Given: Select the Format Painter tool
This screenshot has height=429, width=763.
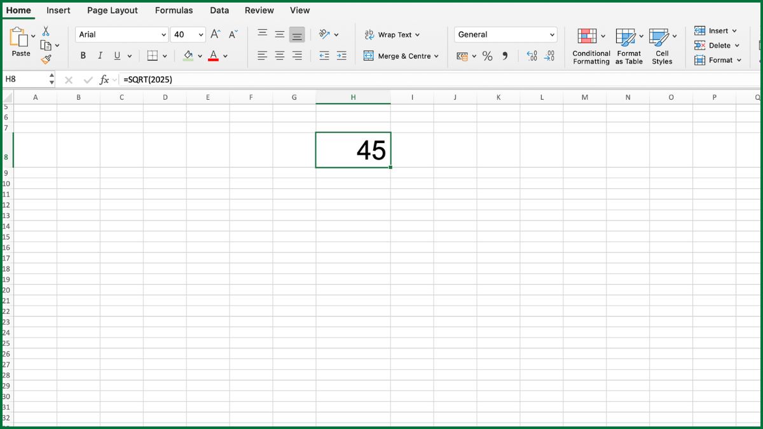Looking at the screenshot, I should [x=46, y=60].
